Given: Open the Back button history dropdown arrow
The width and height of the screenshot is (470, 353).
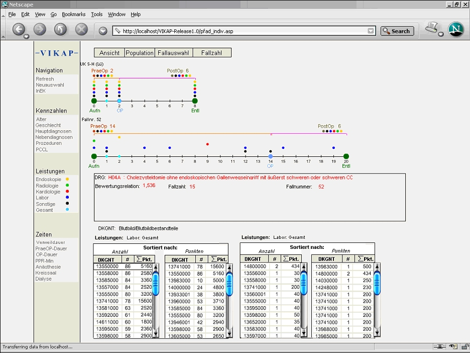Looking at the screenshot, I should click(x=27, y=36).
